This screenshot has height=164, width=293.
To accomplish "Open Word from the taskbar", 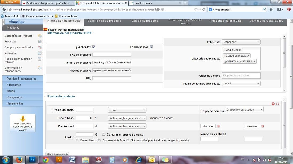I will [x=72, y=159].
